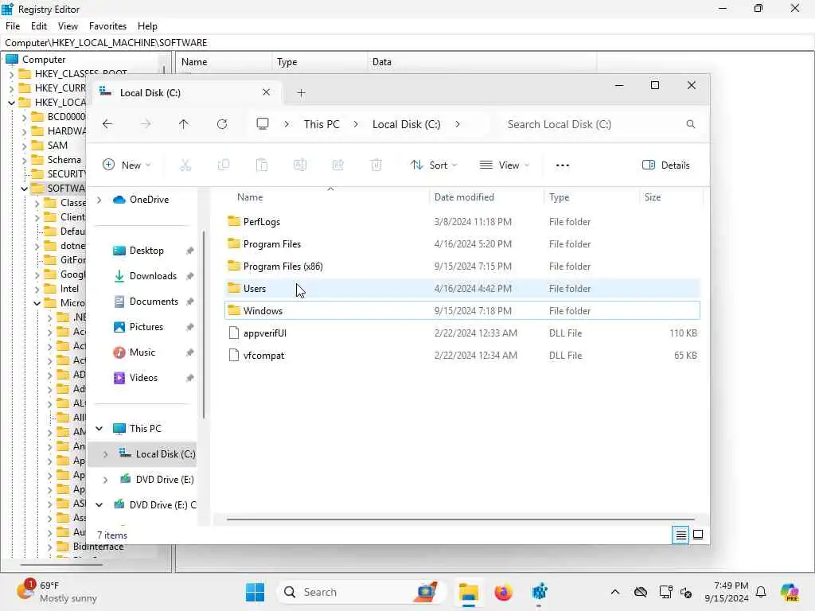Expand DVD Drive (E:) tree node
The height and width of the screenshot is (611, 815).
[106, 480]
